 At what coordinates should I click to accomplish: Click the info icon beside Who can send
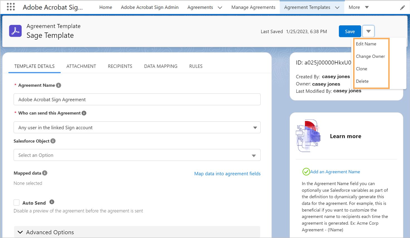[x=84, y=113]
